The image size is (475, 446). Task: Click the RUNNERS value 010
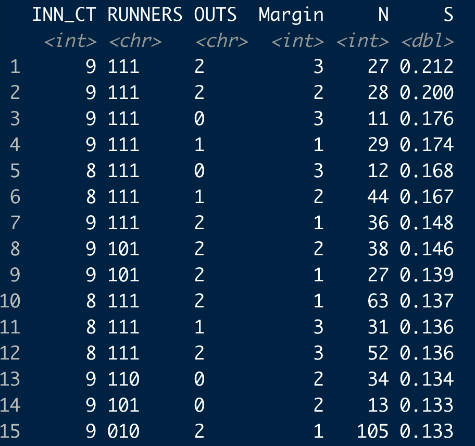123,431
